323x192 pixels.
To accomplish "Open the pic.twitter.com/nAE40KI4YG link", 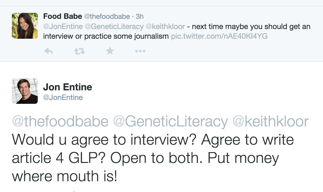I will click(x=219, y=36).
